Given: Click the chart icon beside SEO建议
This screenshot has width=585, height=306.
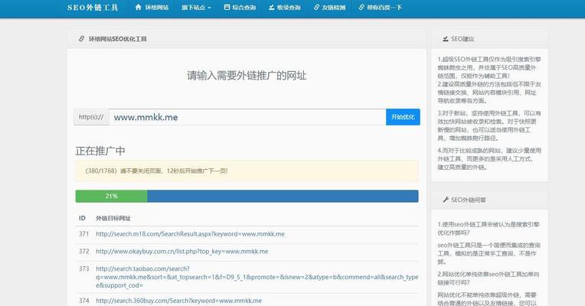Looking at the screenshot, I should pos(446,39).
